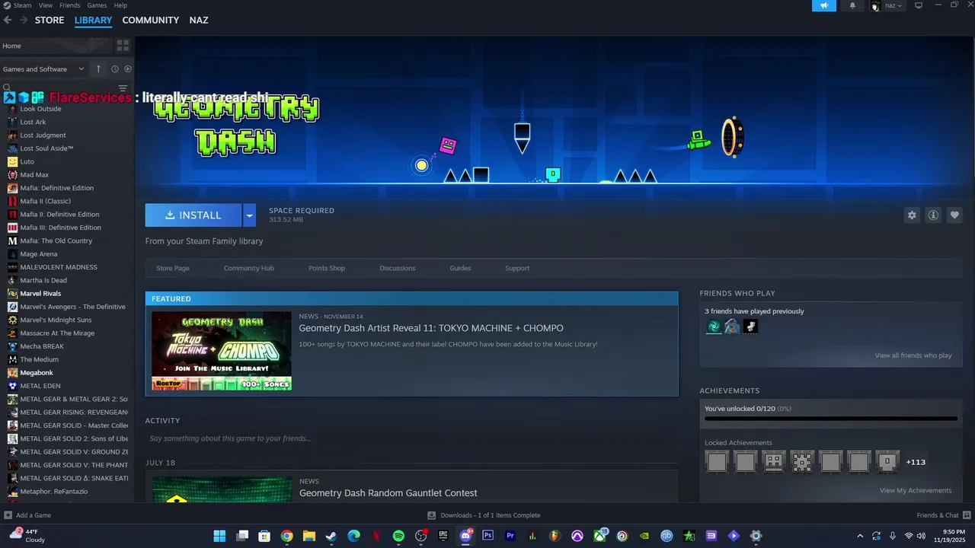Show the +113 more locked achievements
Viewport: 975px width, 548px height.
(x=916, y=462)
